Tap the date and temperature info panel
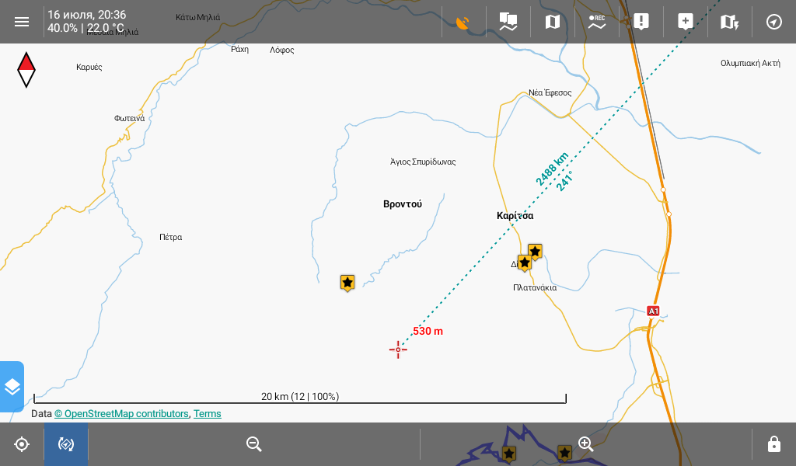 tap(86, 22)
